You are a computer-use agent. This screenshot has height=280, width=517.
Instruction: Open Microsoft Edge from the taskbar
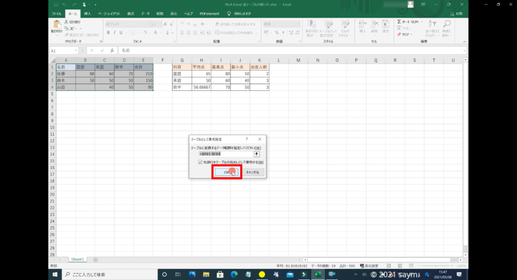pos(234,274)
